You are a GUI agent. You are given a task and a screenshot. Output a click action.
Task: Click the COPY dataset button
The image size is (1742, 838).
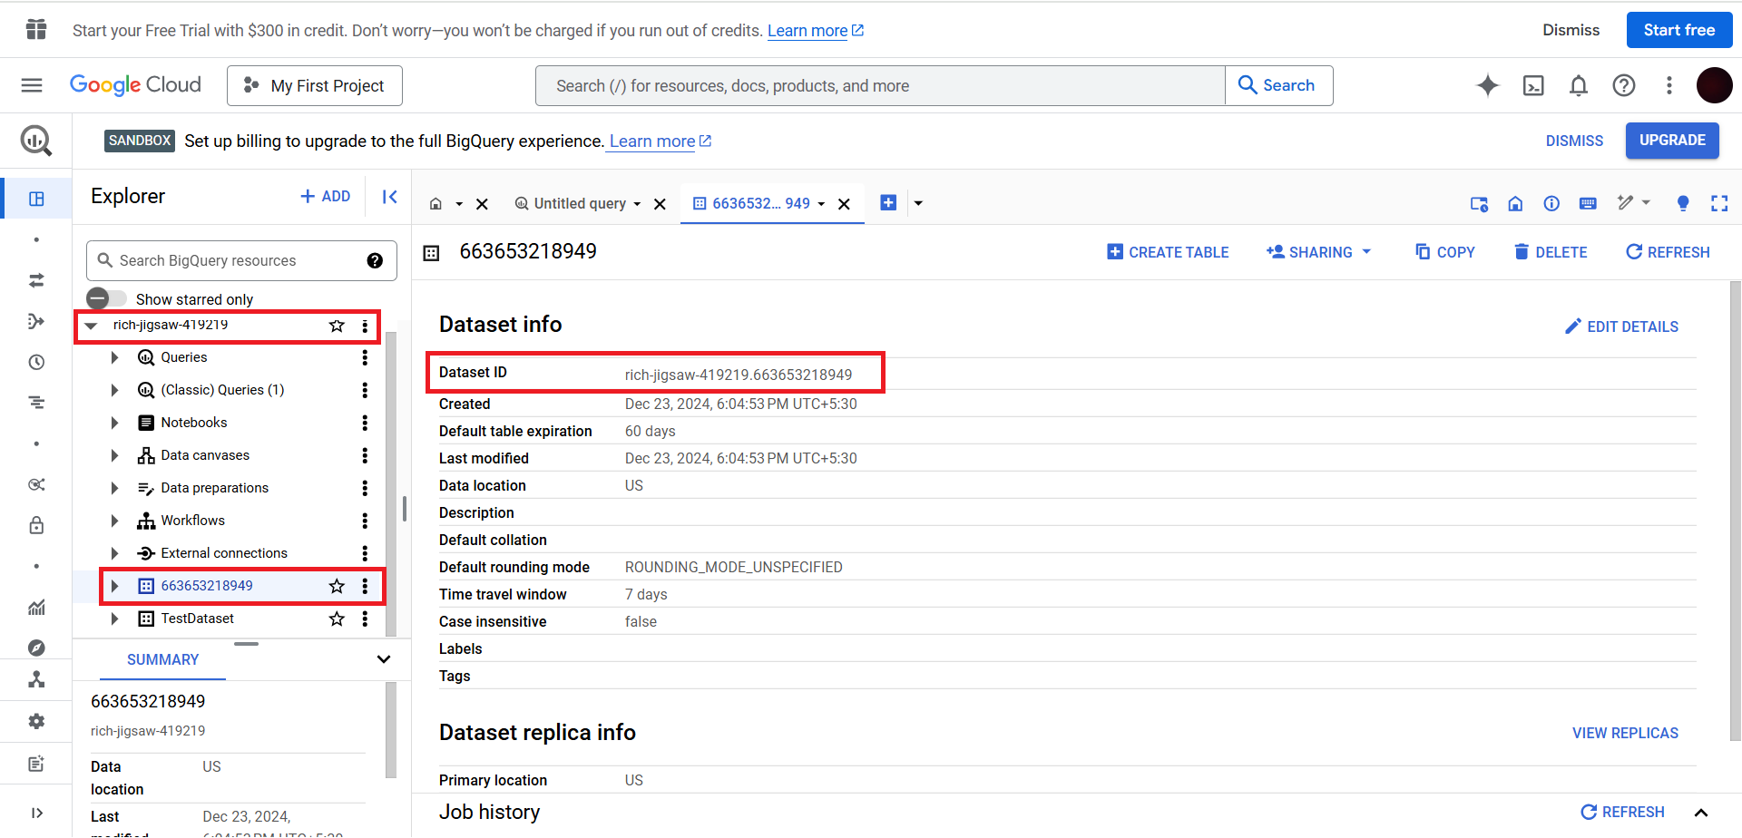(x=1445, y=252)
